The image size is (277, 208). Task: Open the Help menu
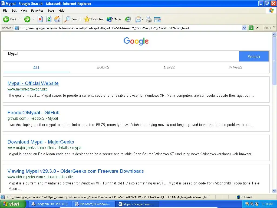pyautogui.click(x=61, y=11)
